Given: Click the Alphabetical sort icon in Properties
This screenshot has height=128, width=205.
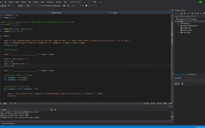Looking at the screenshot, I should (179, 84).
